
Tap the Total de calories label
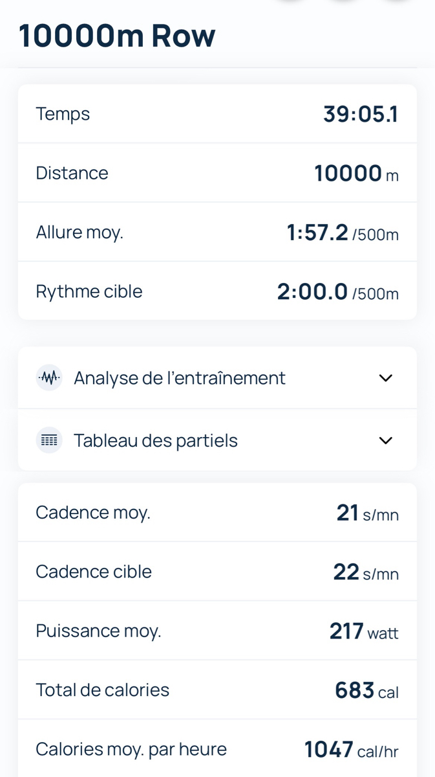[102, 690]
